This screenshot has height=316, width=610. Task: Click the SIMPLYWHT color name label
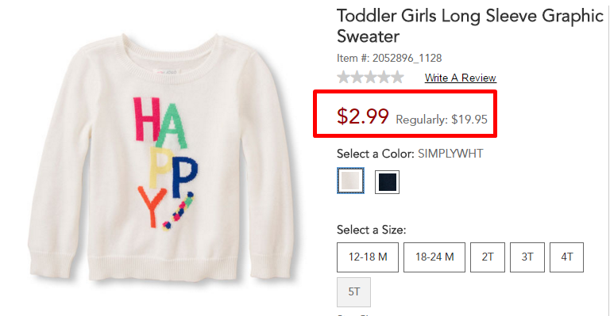[450, 154]
